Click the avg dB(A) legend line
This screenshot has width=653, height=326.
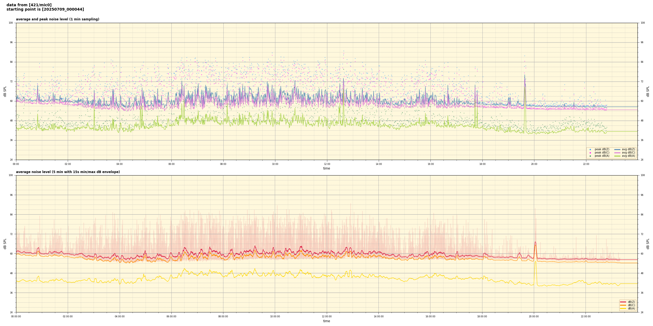pos(617,156)
